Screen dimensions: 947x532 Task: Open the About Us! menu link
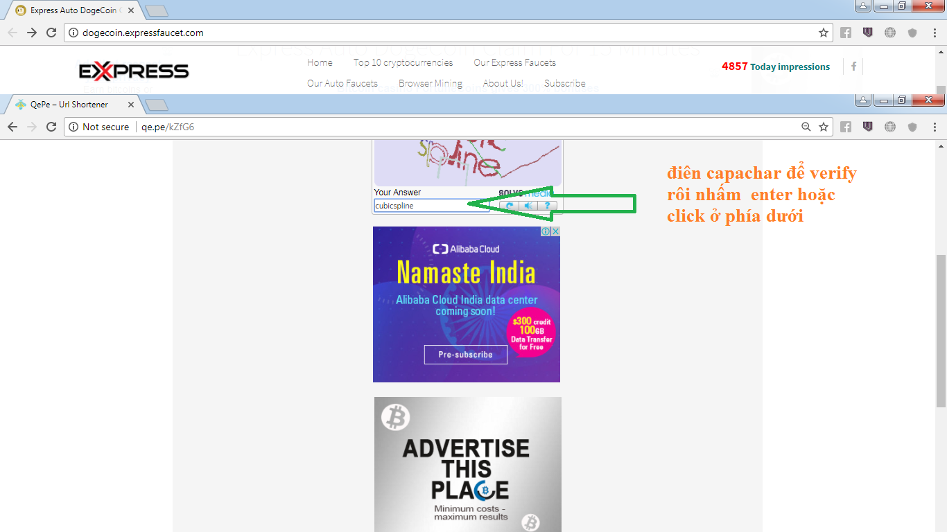[x=503, y=83]
